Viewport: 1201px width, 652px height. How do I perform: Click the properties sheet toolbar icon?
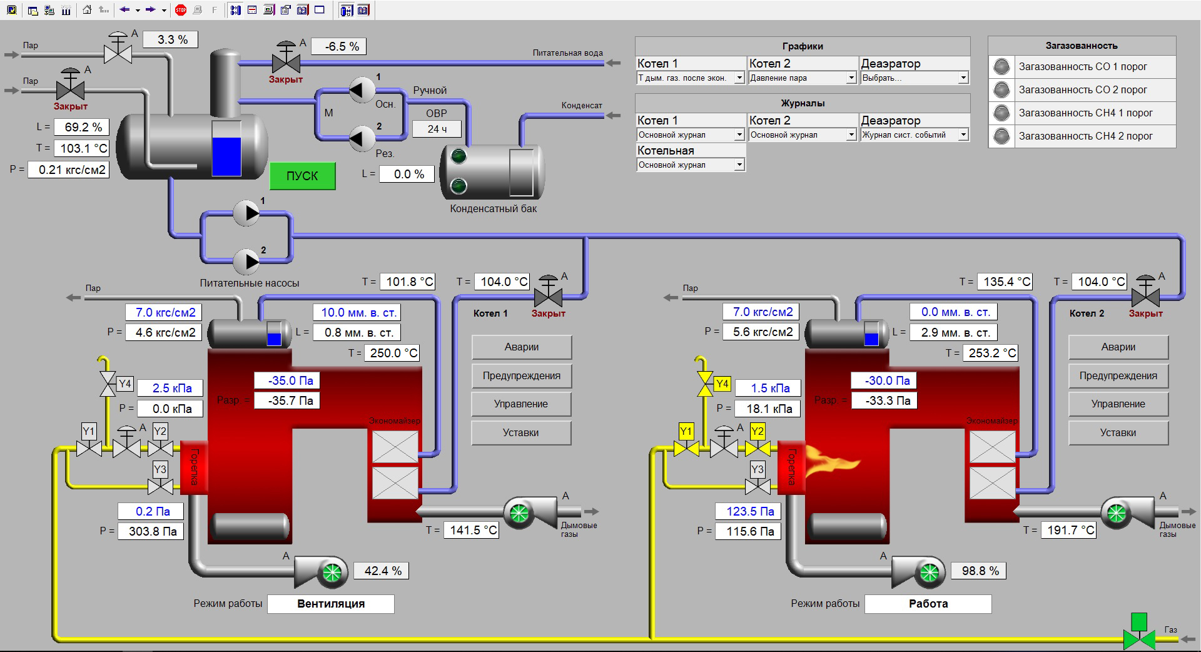click(286, 10)
